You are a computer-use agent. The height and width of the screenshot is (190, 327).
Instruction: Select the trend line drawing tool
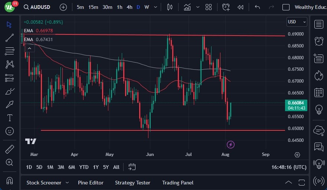click(x=10, y=38)
